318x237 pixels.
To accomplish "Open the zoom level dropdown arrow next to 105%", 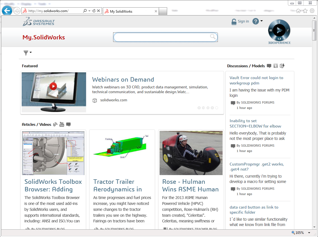I will click(309, 233).
